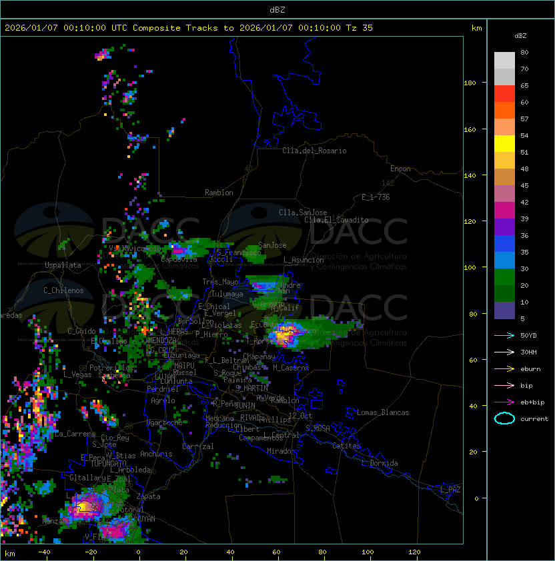555x561 pixels.
Task: Click the 'P_Hierro' map label
Action: (x=211, y=334)
